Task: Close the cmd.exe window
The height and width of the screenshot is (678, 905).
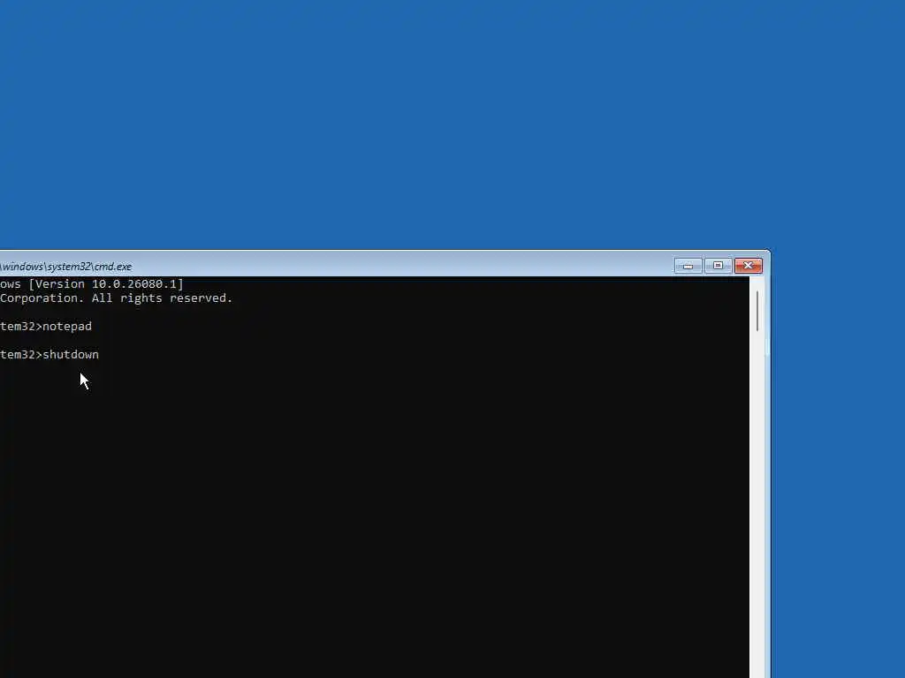Action: [x=749, y=266]
